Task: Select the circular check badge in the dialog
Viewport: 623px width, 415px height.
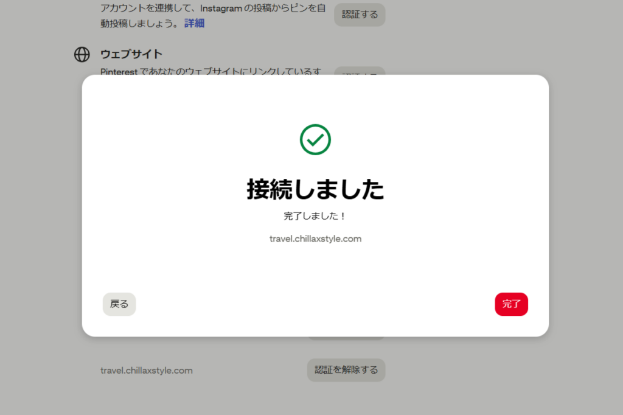Action: coord(315,139)
